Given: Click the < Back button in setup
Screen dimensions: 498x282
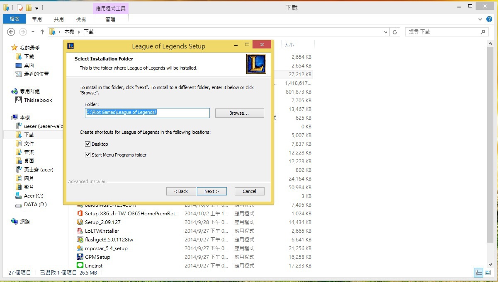Looking at the screenshot, I should pyautogui.click(x=181, y=191).
